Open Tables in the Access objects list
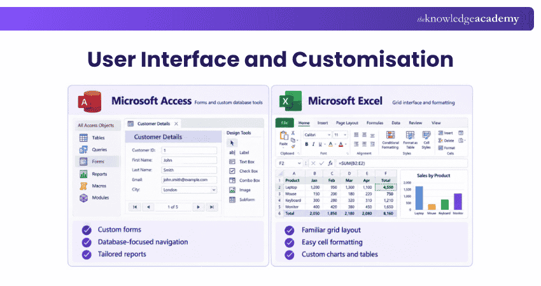Image resolution: width=541 pixels, height=286 pixels. [x=93, y=138]
